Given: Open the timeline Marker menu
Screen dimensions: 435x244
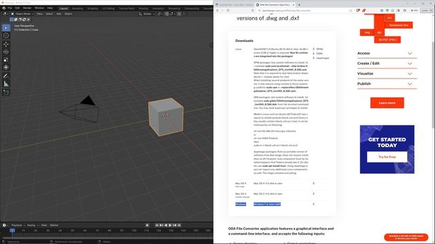Looking at the screenshot, I should 54,225.
